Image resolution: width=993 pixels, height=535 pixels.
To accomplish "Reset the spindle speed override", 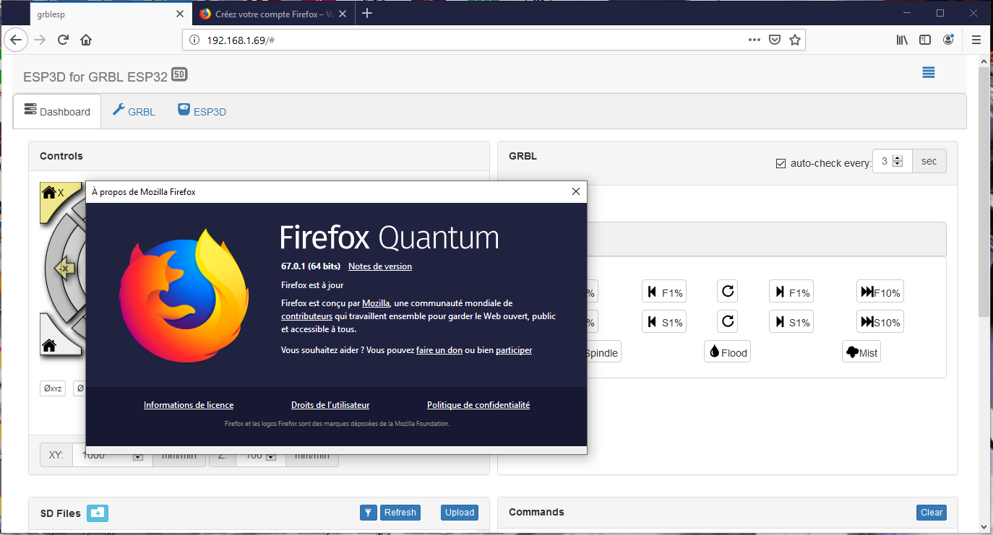I will coord(728,321).
